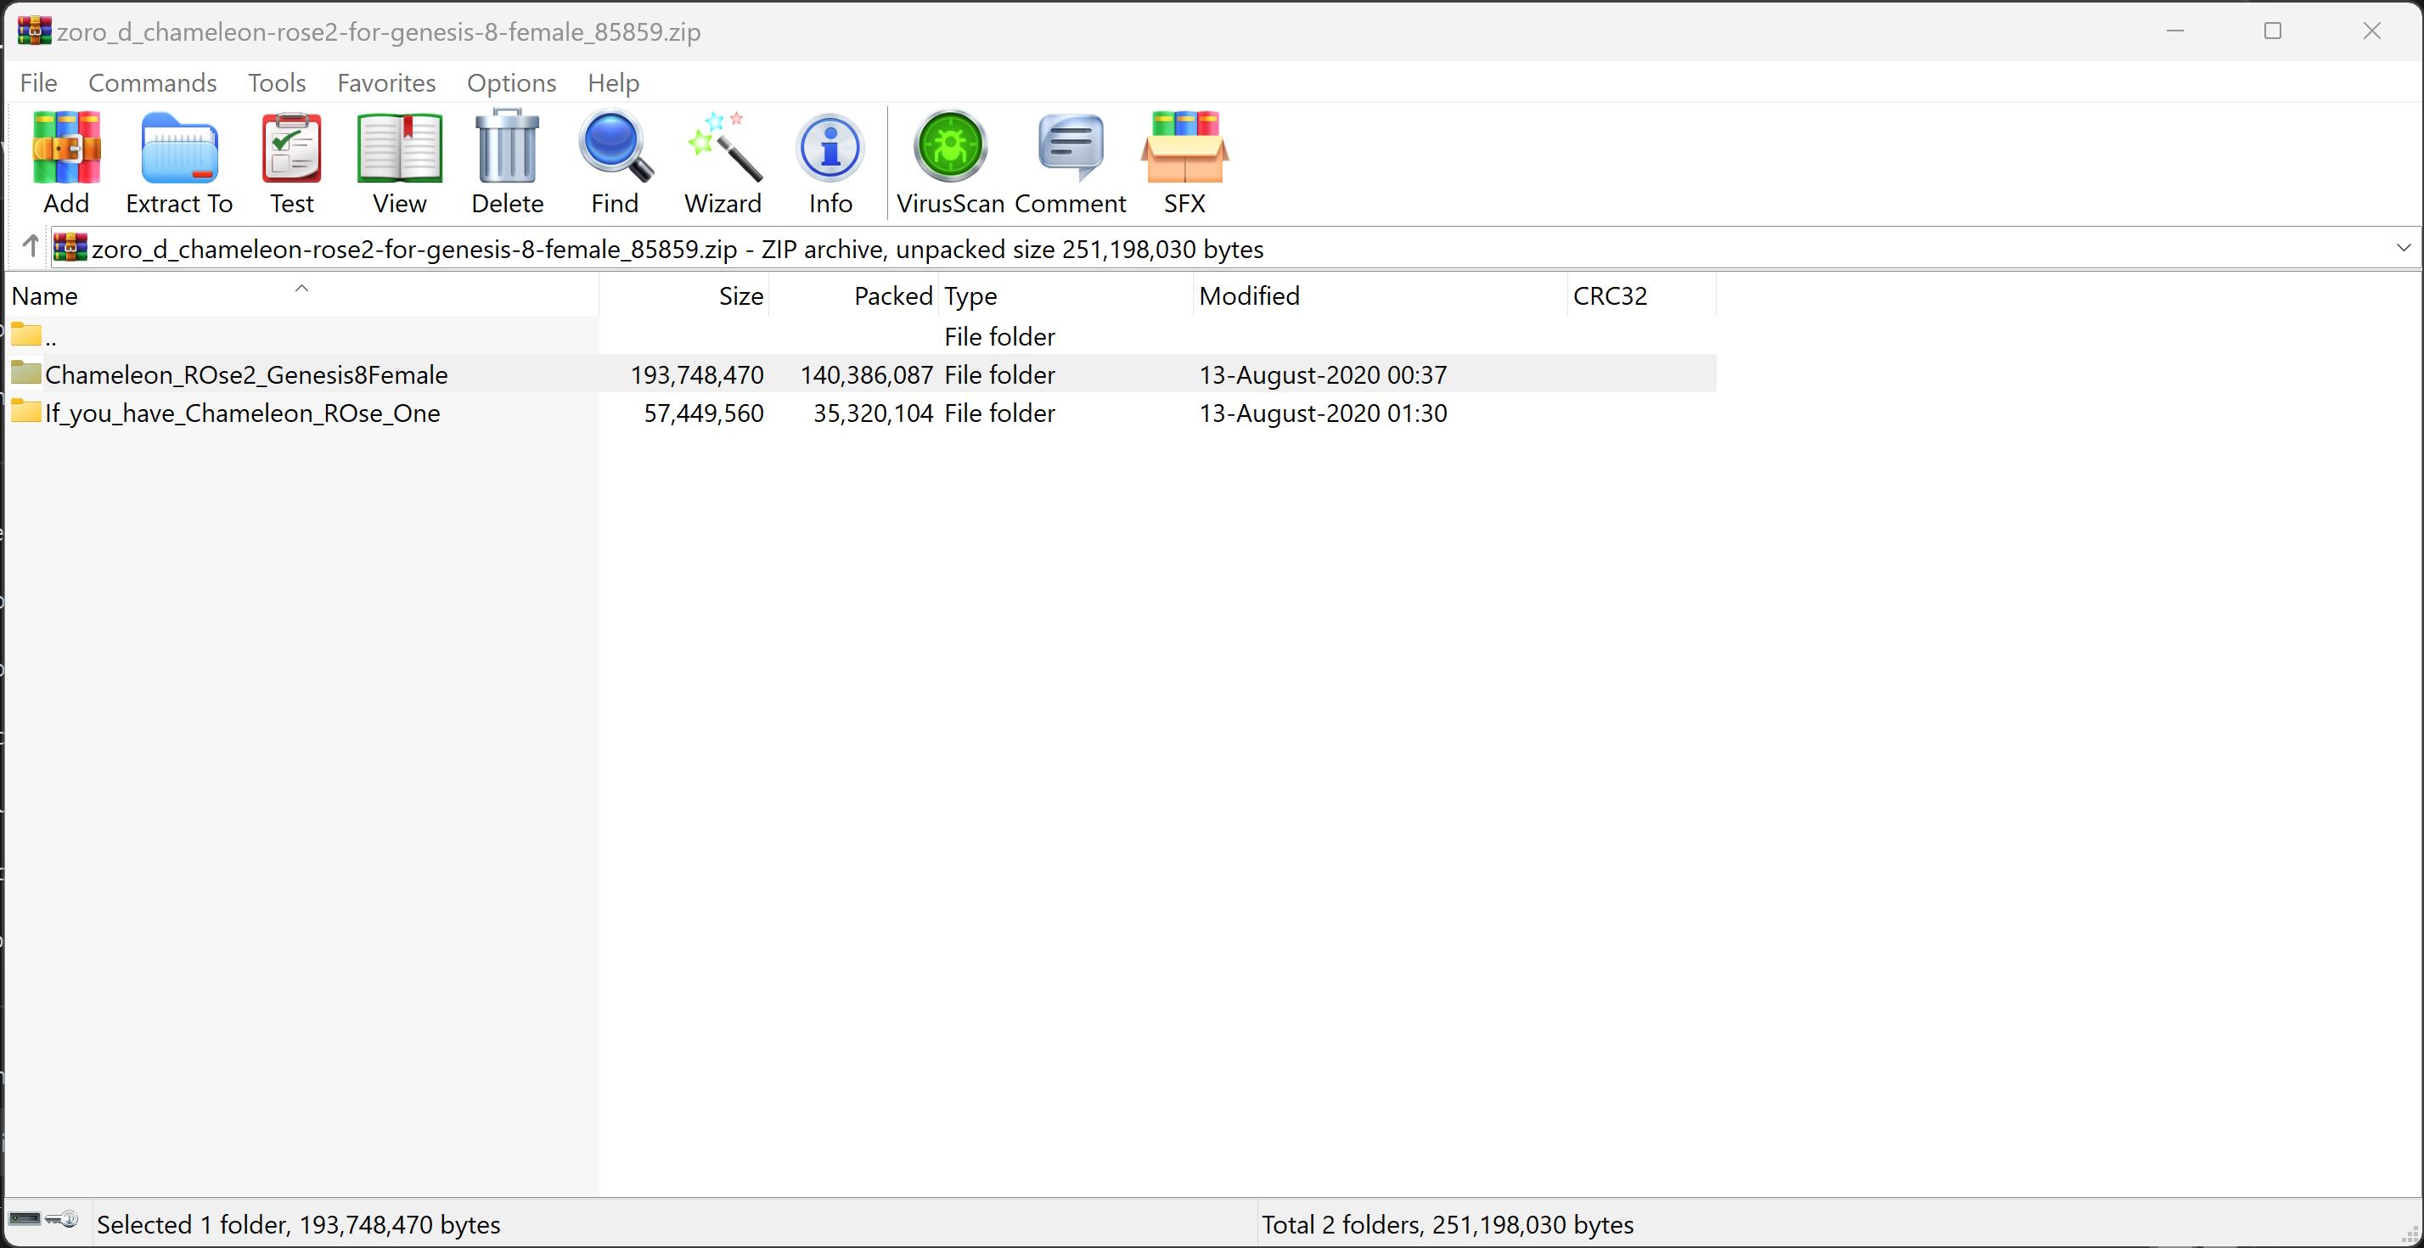Image resolution: width=2424 pixels, height=1248 pixels.
Task: Click the password key status icon
Action: click(x=62, y=1220)
